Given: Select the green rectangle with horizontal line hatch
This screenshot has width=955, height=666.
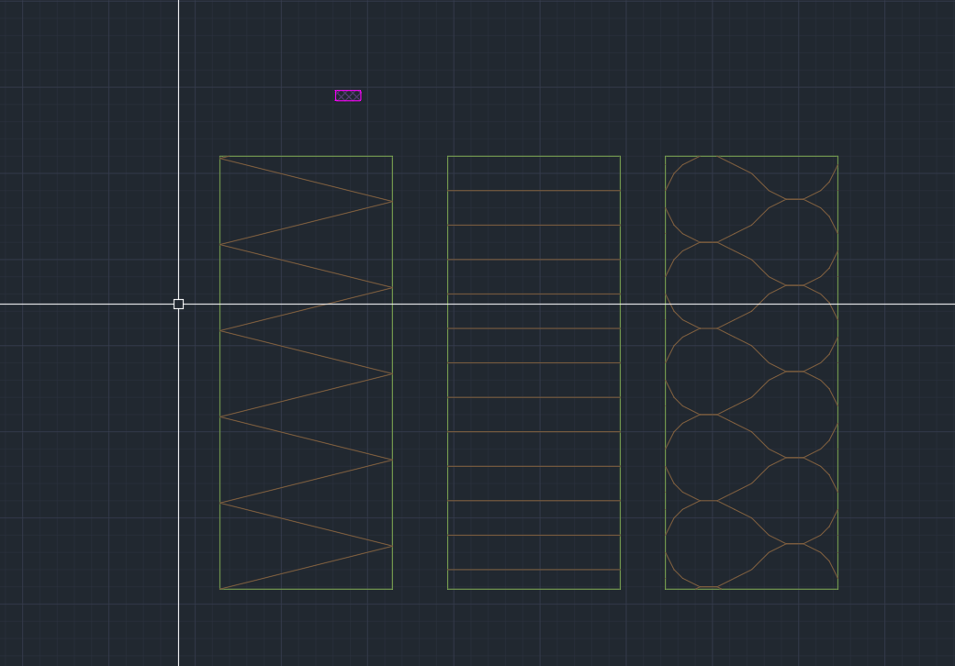Looking at the screenshot, I should pyautogui.click(x=534, y=372).
